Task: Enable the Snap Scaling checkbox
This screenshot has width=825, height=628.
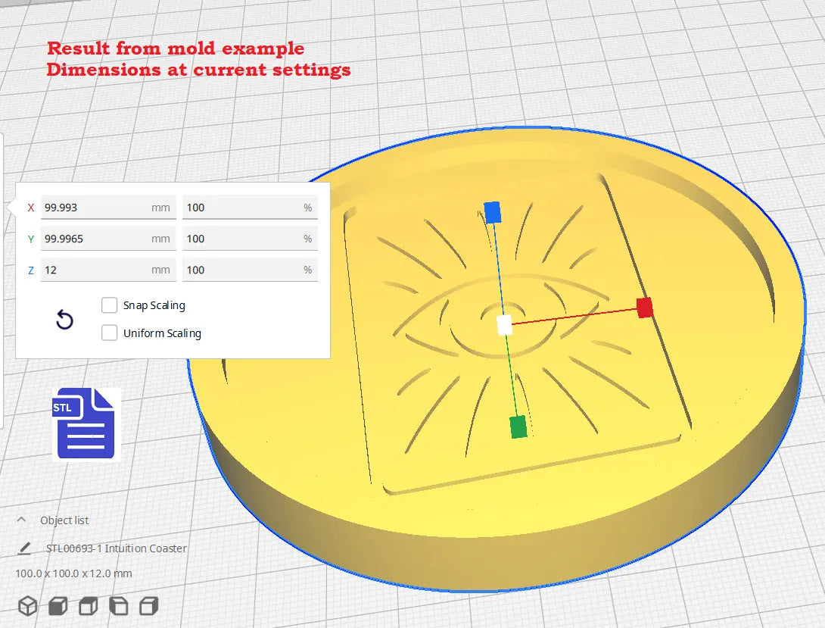Action: [110, 305]
